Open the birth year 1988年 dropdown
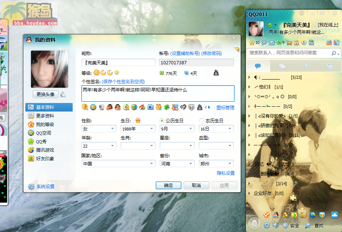 pyautogui.click(x=138, y=129)
